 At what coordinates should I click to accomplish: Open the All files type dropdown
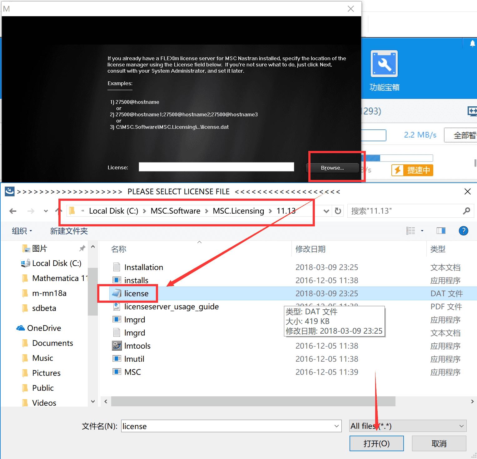tap(408, 426)
